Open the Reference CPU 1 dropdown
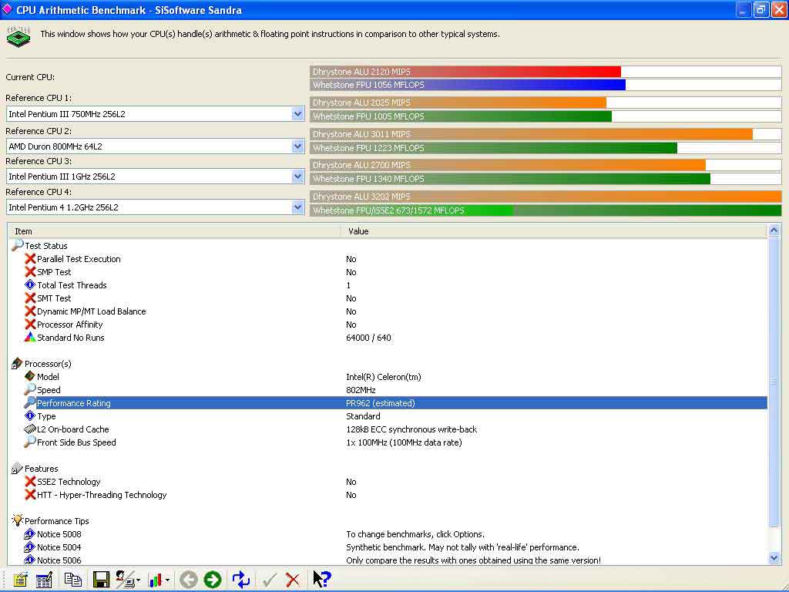 point(297,114)
